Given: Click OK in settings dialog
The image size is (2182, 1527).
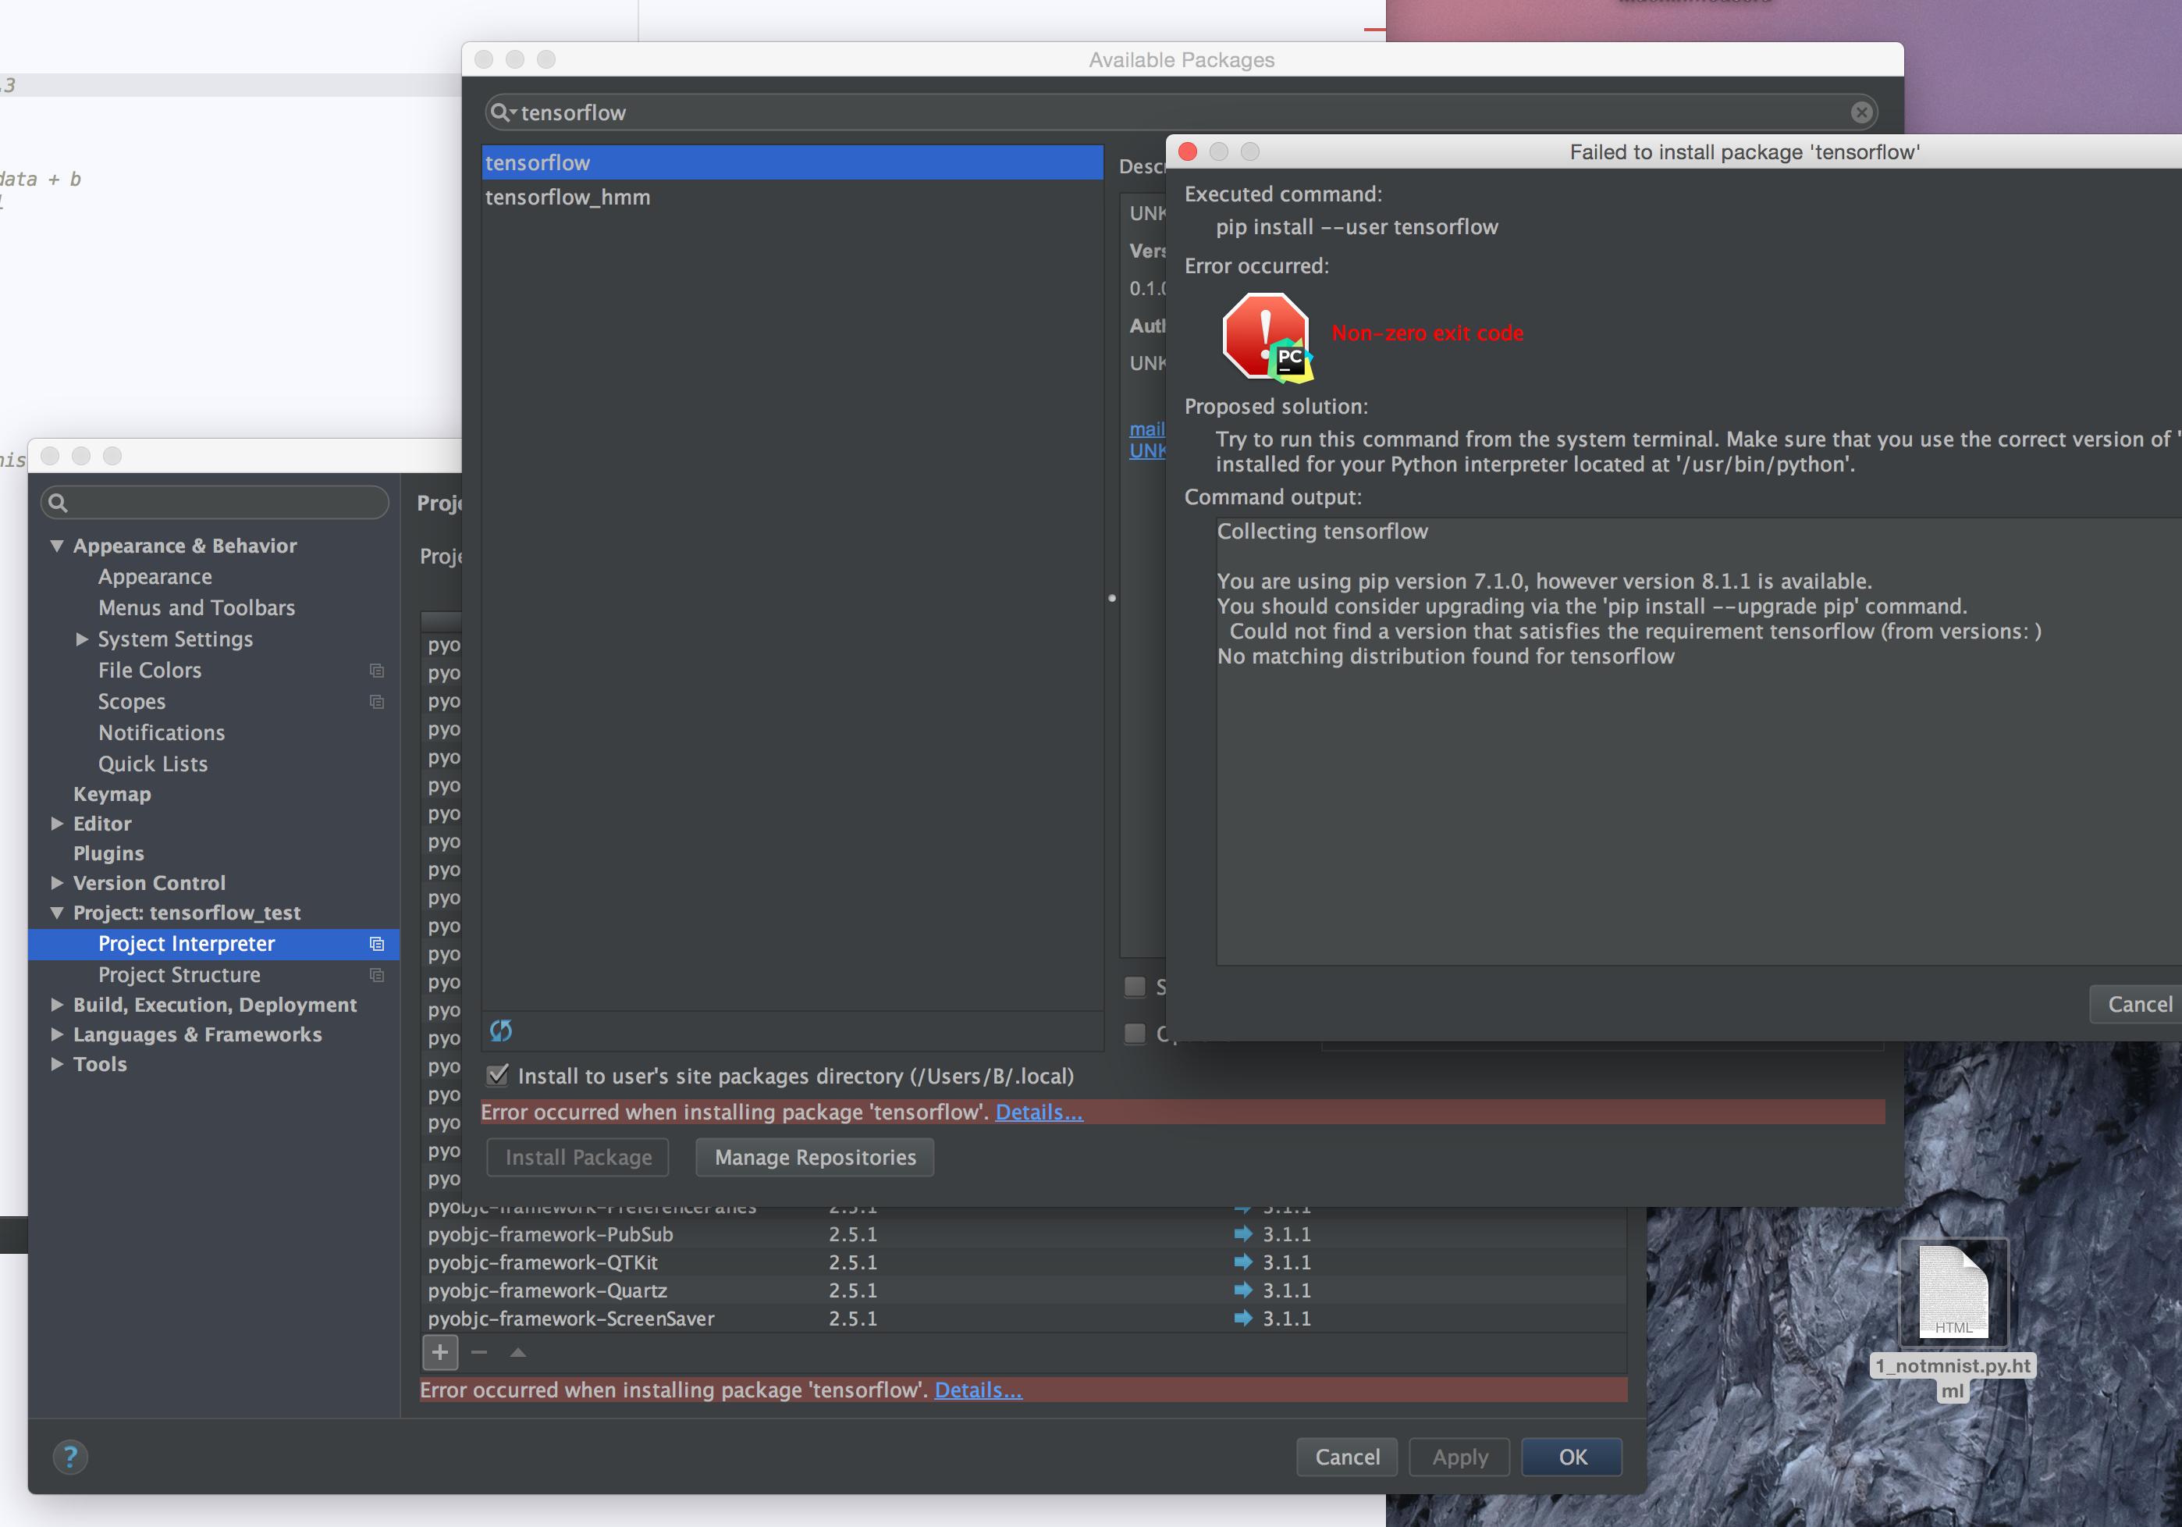Looking at the screenshot, I should pos(1572,1457).
